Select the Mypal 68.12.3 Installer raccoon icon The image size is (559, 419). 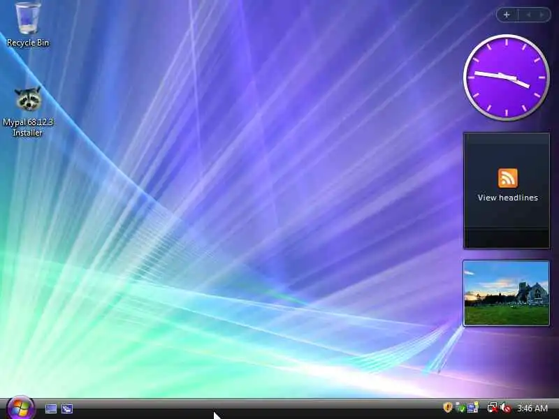28,98
